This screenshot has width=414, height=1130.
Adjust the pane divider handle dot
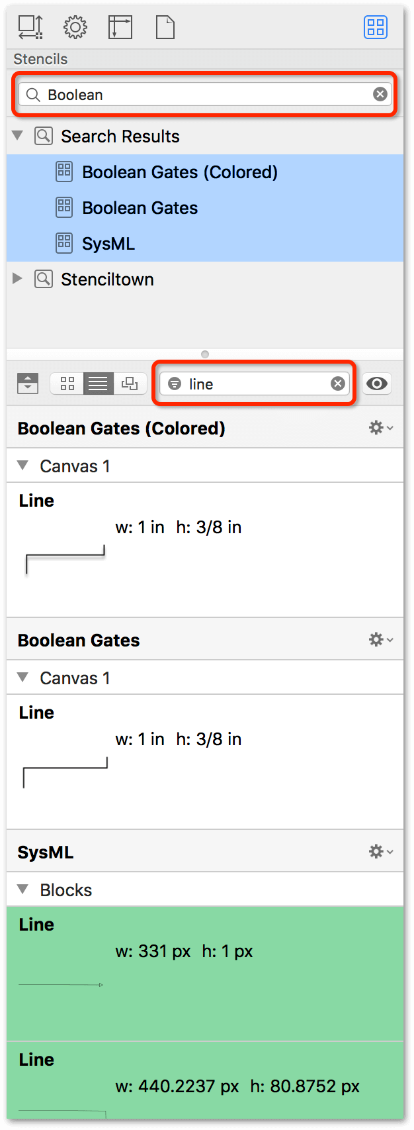click(205, 354)
